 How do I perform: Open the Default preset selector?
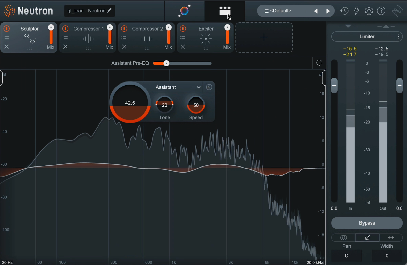tap(285, 11)
